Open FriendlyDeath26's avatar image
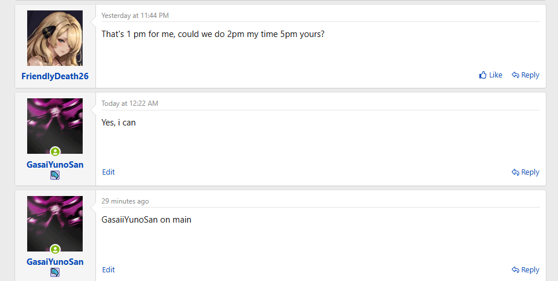Image resolution: width=558 pixels, height=281 pixels. [x=55, y=38]
